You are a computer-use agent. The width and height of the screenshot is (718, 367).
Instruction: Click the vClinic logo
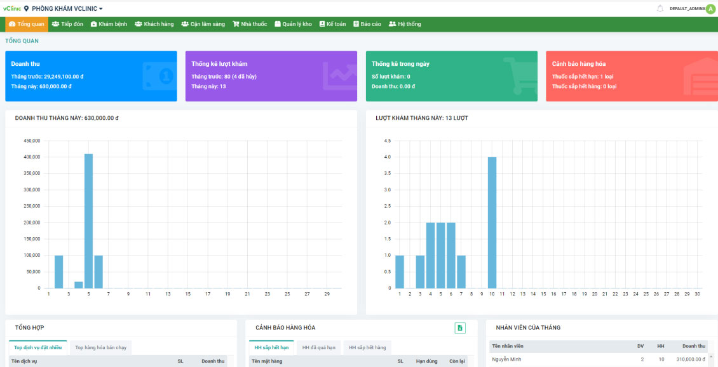click(11, 8)
